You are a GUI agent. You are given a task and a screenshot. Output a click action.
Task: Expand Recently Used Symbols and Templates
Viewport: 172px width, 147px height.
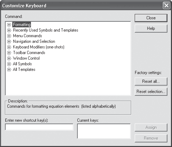9,30
